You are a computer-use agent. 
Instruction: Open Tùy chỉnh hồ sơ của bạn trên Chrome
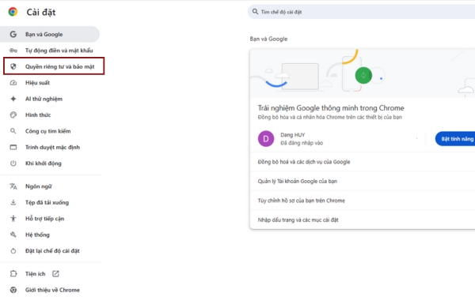tap(363, 201)
